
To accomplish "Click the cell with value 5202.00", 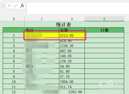I will point(72,92).
